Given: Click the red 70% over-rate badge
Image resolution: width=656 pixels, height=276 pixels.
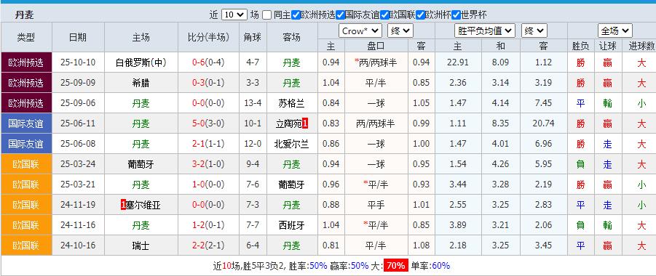Looking at the screenshot, I should (x=395, y=266).
